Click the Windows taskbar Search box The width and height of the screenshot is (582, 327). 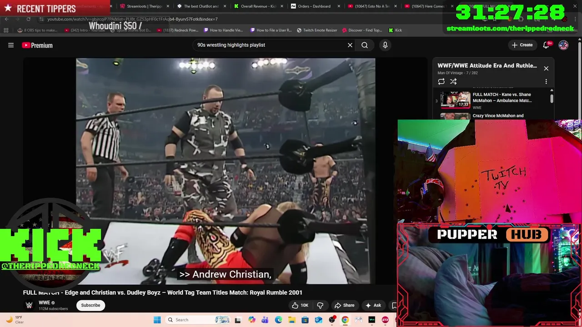point(198,320)
